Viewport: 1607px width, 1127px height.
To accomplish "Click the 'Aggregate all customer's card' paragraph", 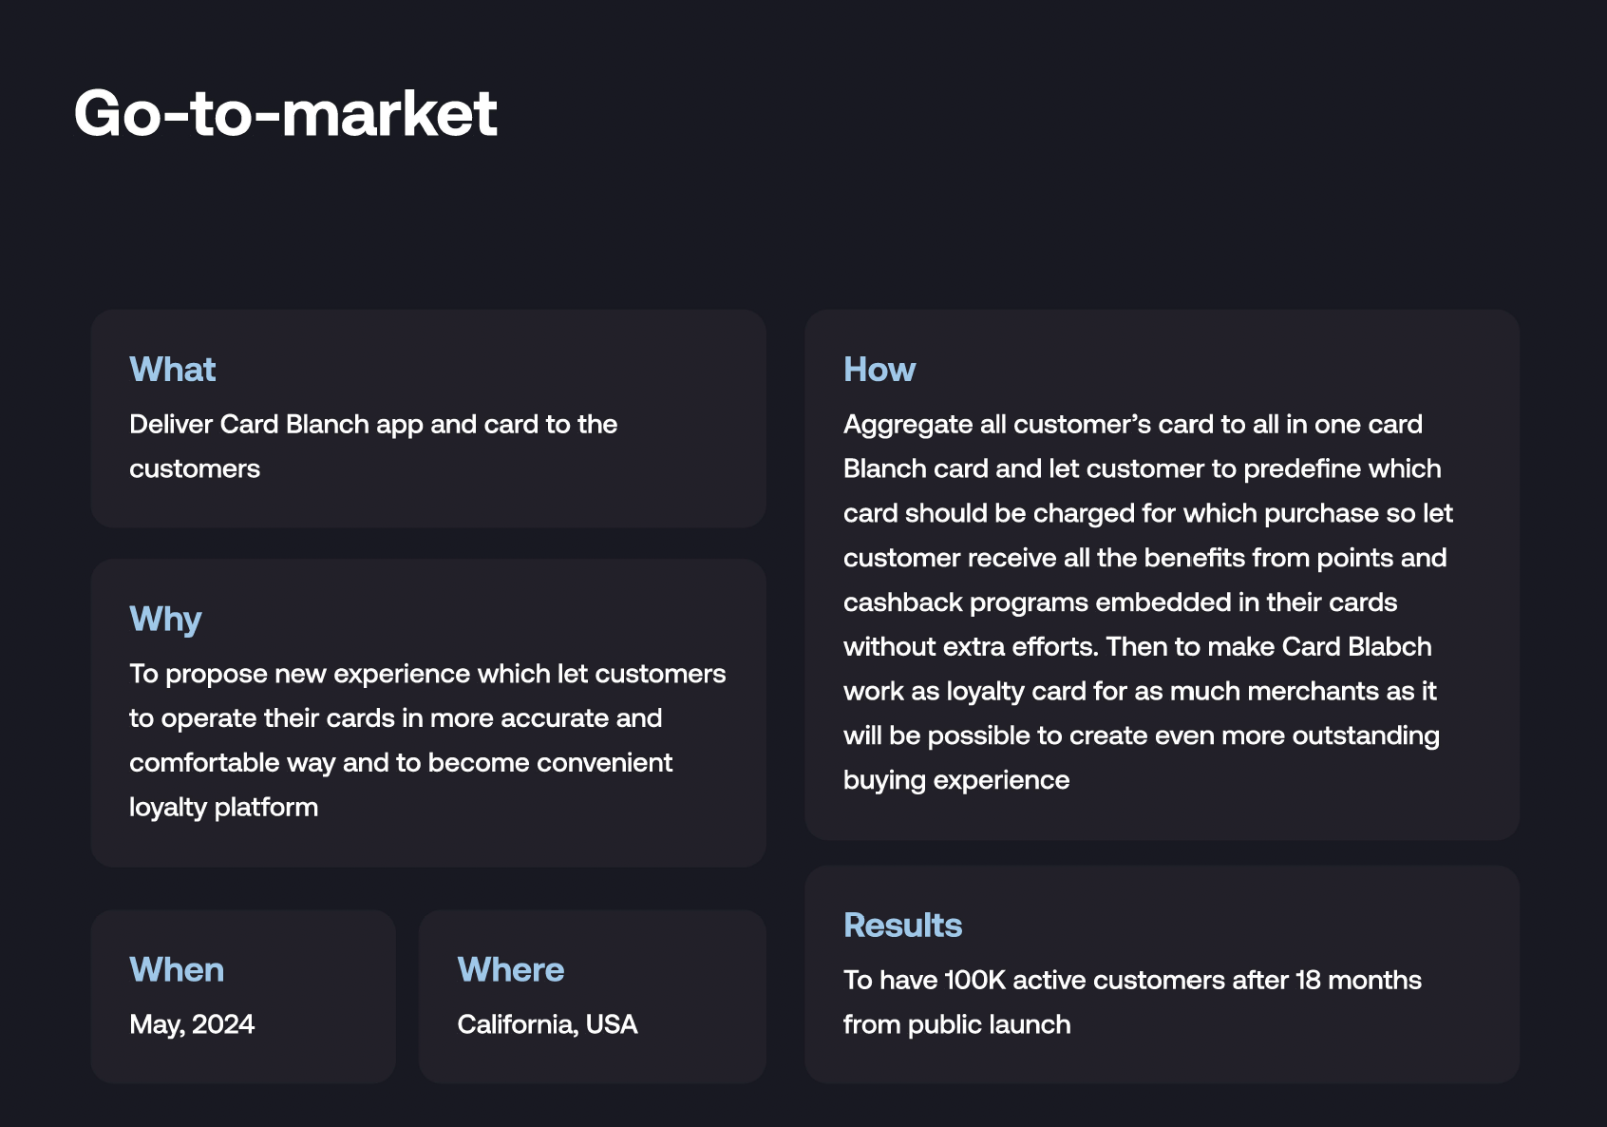I will point(1148,602).
